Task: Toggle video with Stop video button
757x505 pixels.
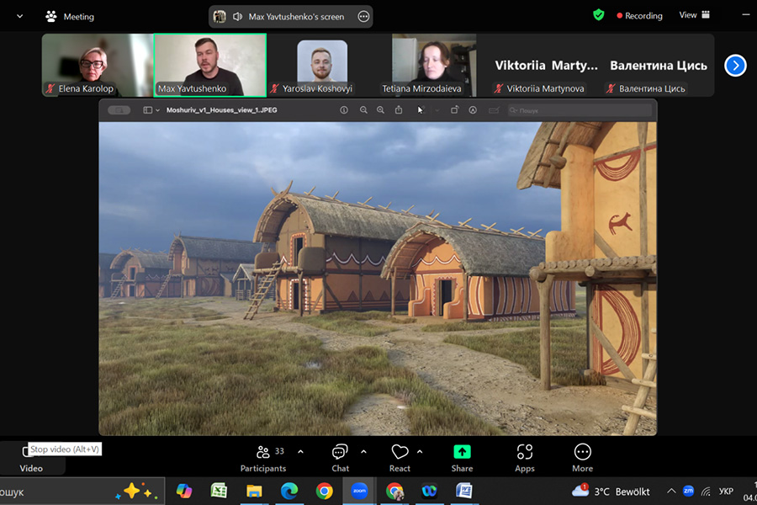Action: click(30, 457)
